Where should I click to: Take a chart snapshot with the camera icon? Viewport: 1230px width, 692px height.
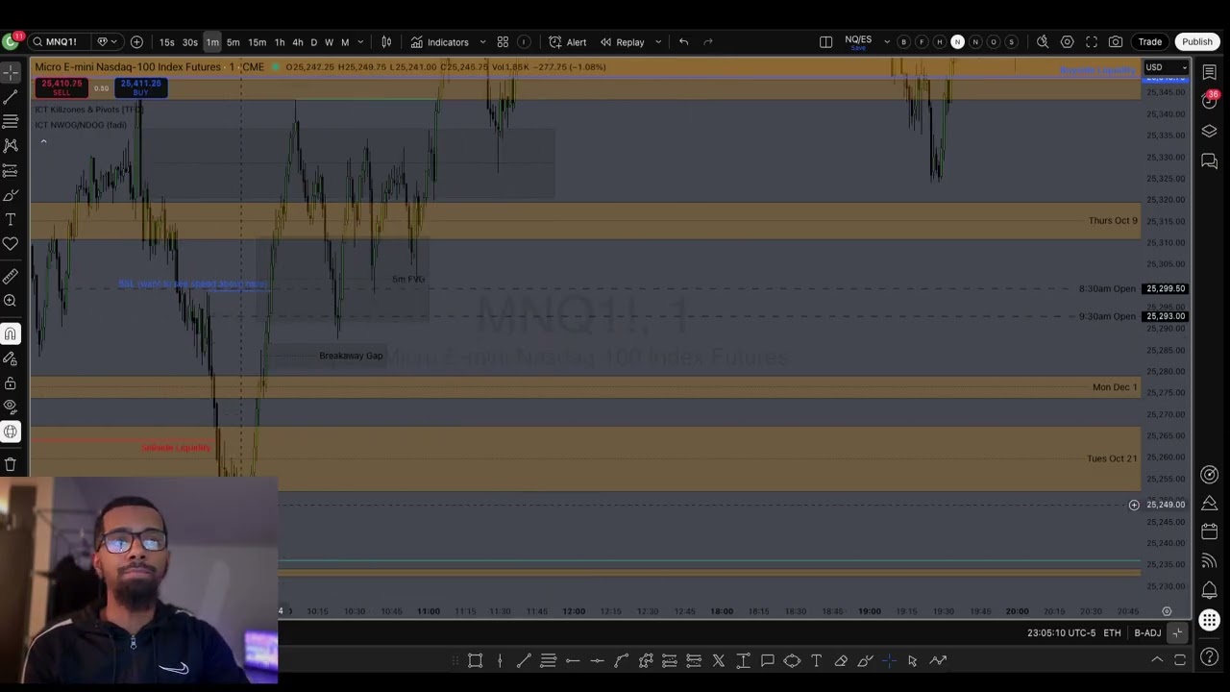1116,42
